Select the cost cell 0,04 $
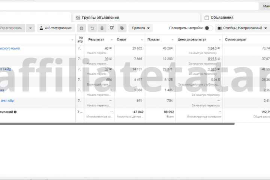This screenshot has height=180, width=270. (x=215, y=80)
